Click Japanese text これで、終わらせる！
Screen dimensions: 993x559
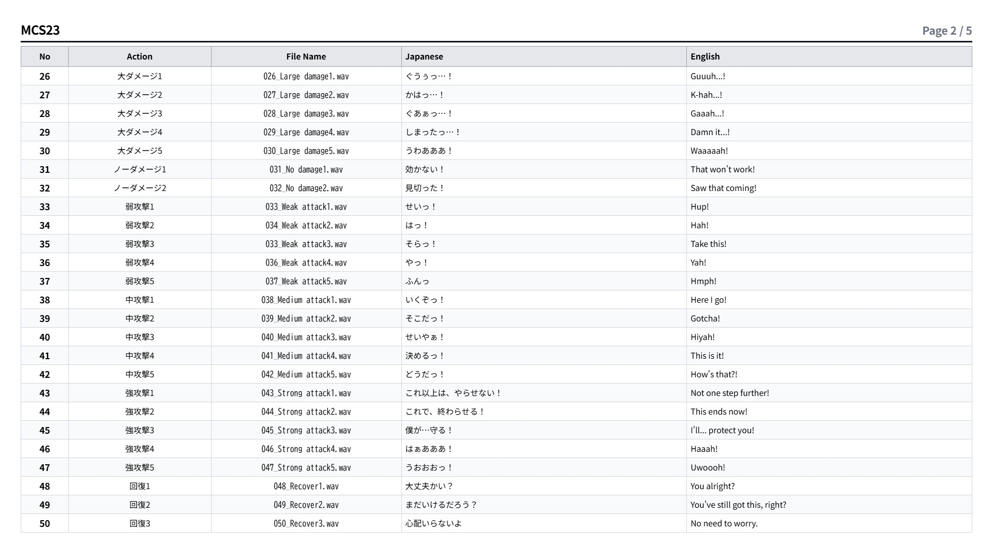pos(445,411)
